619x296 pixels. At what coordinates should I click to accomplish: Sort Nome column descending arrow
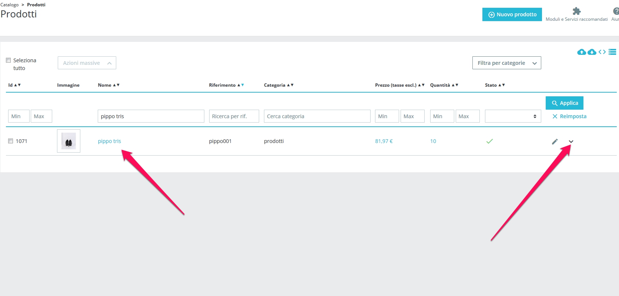[118, 85]
